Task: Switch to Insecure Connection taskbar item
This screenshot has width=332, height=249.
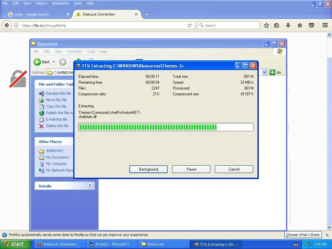Action: [x=60, y=244]
